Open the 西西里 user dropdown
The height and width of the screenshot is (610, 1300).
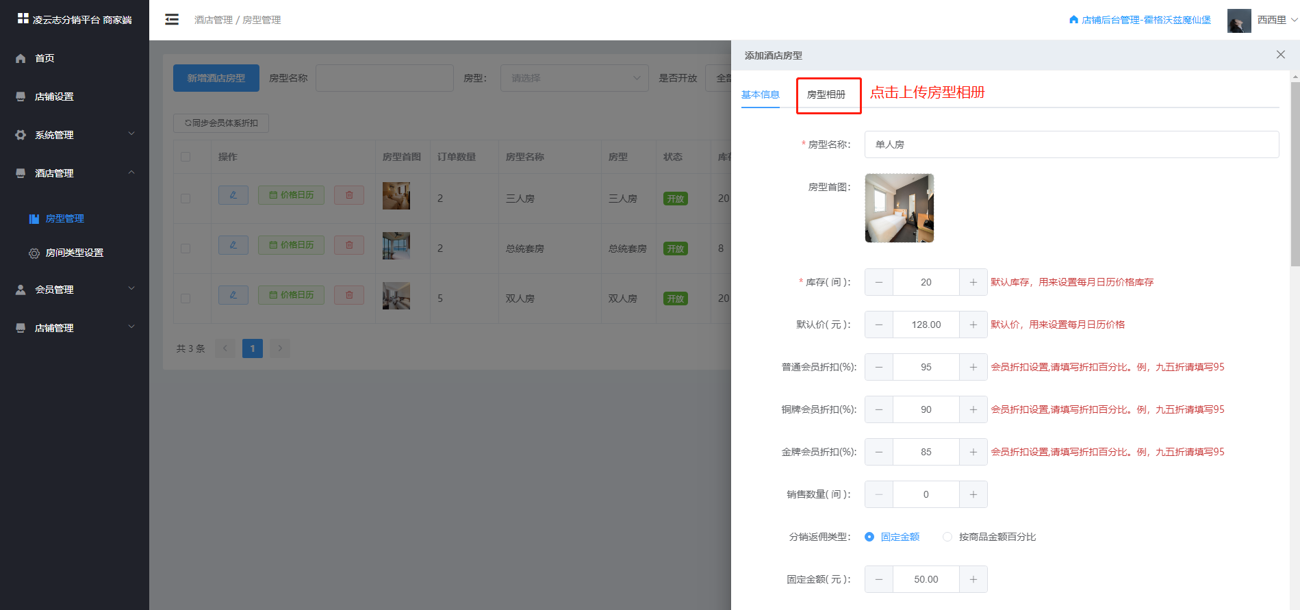[1277, 20]
